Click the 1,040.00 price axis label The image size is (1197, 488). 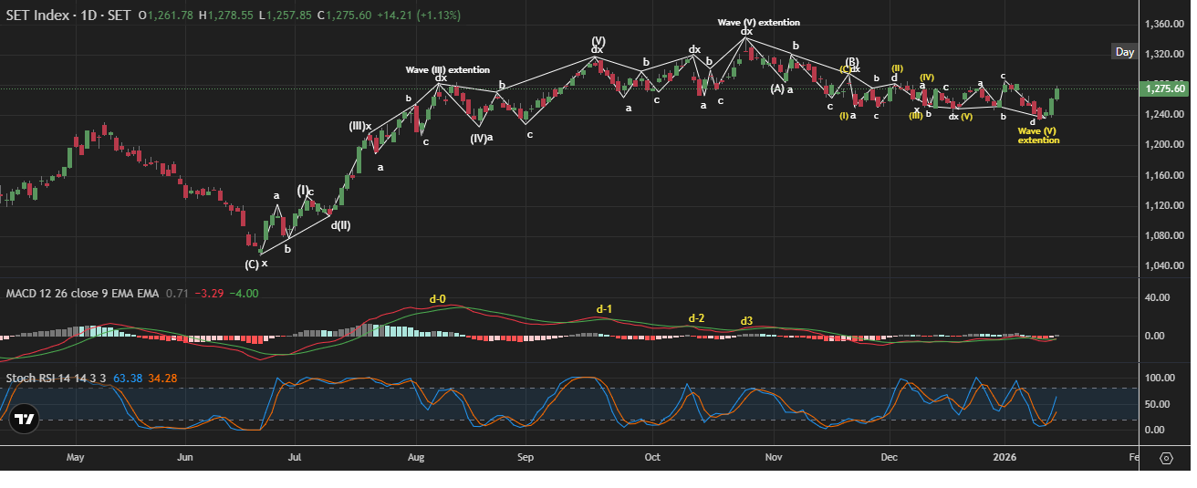[1163, 266]
